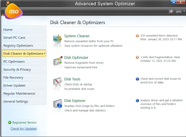The height and width of the screenshot is (137, 186).
Task: Click info icon beside Check and correct disk issues
Action: [x=137, y=79]
